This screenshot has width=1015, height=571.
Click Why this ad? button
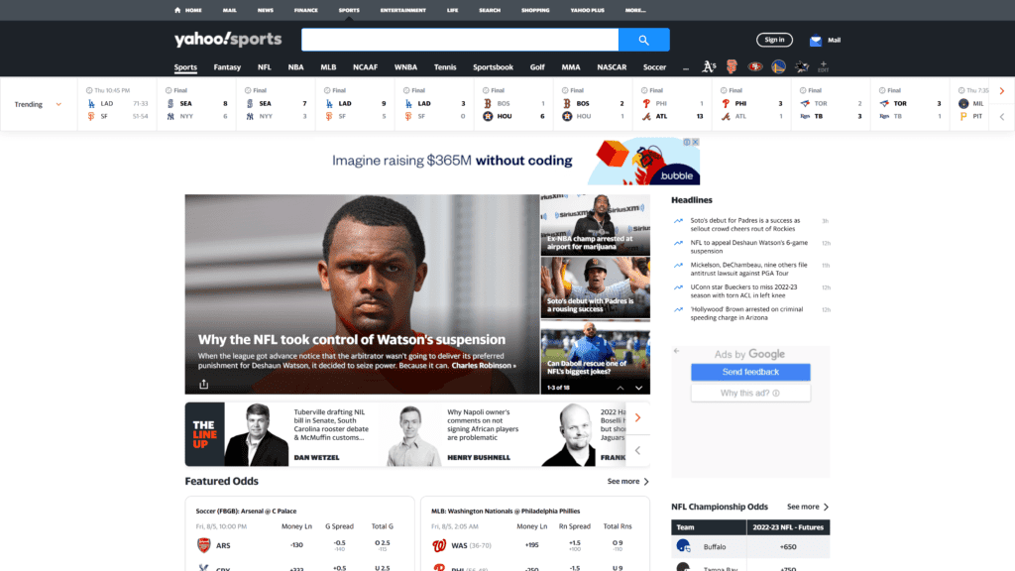(x=750, y=393)
